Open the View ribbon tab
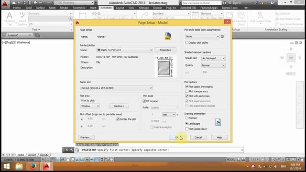The width and height of the screenshot is (306, 172). pos(131,8)
